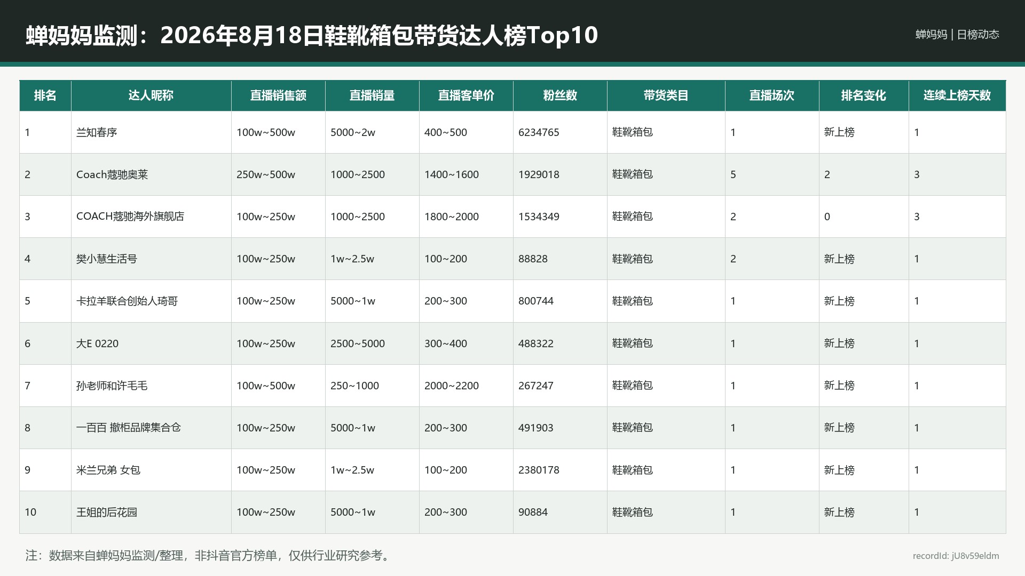Click the sales volume 2500~5000

358,343
